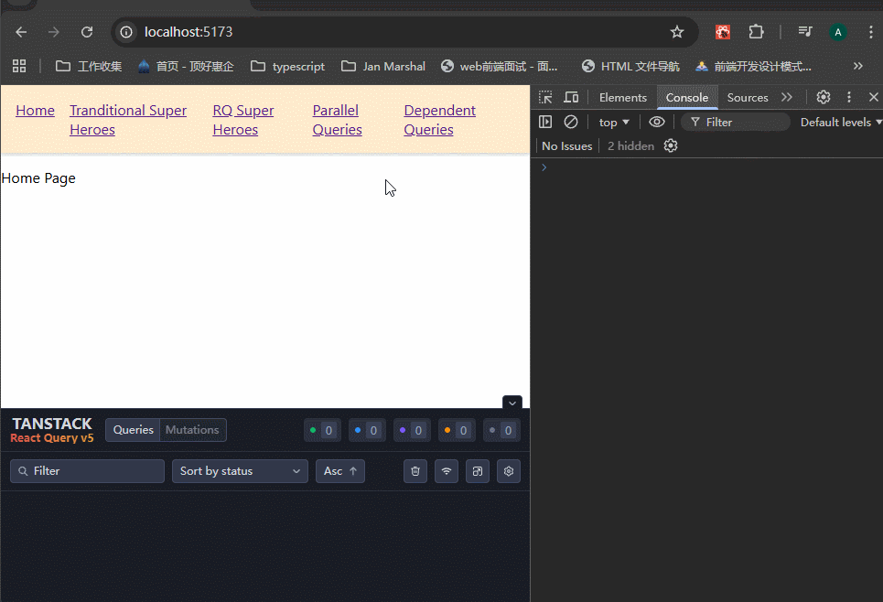Open Chrome DevTools settings gear
The image size is (883, 602).
click(x=824, y=97)
